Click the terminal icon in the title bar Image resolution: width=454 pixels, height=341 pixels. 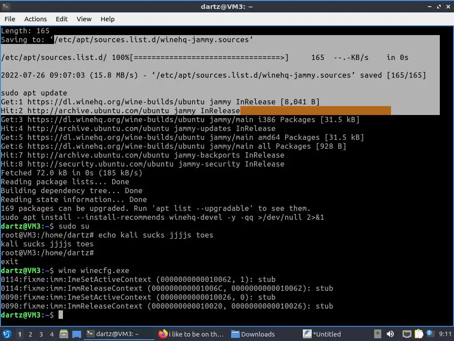pos(6,6)
